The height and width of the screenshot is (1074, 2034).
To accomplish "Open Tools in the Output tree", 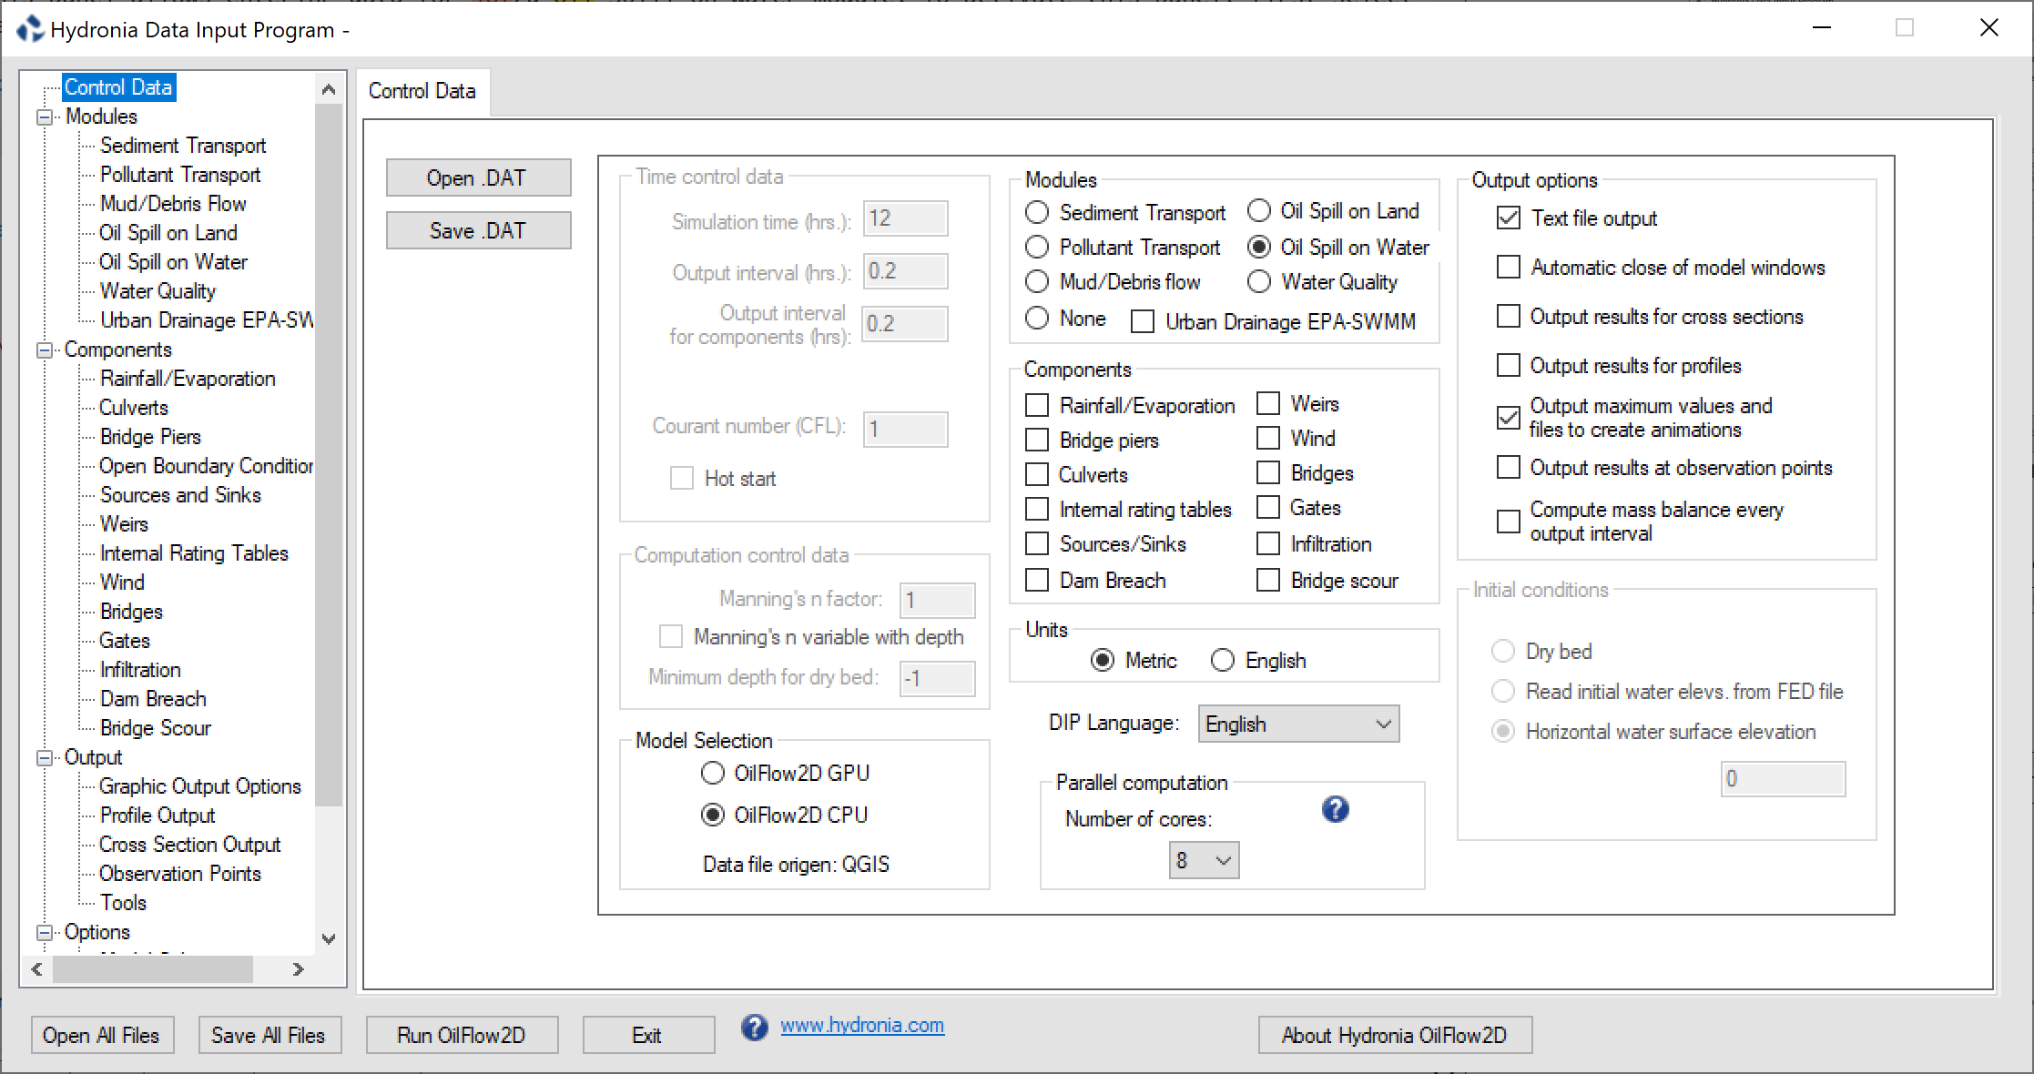I will pos(123,903).
